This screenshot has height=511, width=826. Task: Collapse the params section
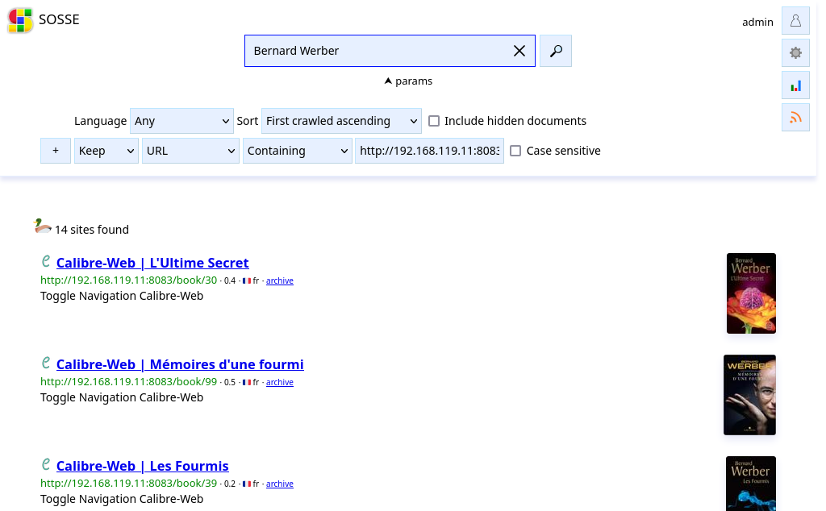coord(408,81)
